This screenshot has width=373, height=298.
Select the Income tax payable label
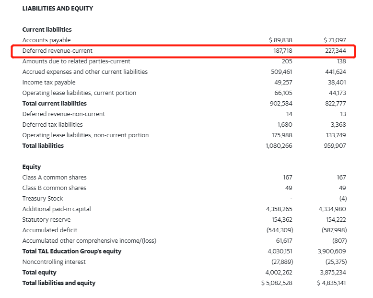click(x=49, y=83)
